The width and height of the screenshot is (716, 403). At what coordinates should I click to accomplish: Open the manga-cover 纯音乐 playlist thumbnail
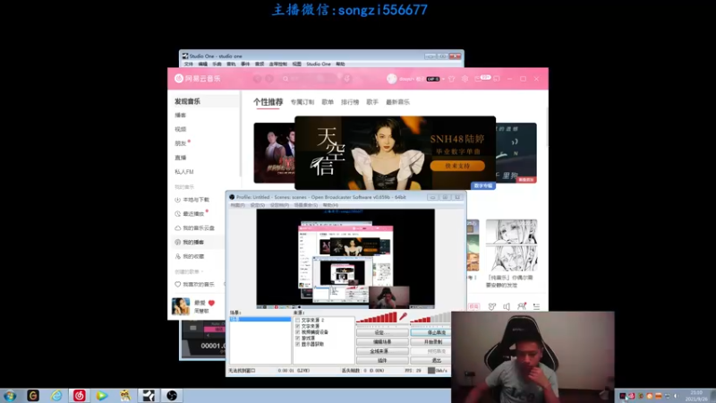point(511,244)
